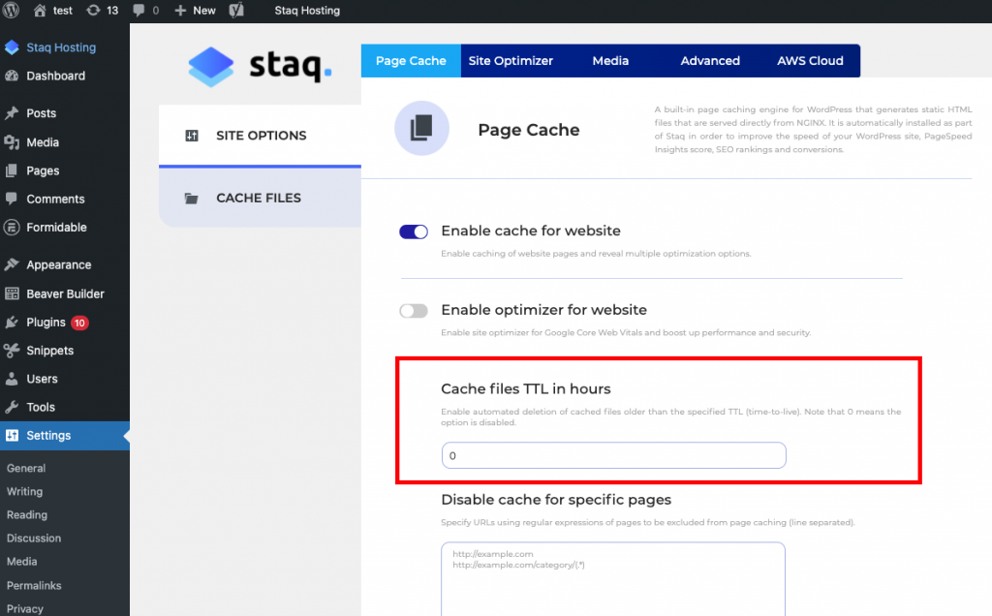Open the Yoast SEO icon in the admin bar
992x616 pixels.
point(235,11)
